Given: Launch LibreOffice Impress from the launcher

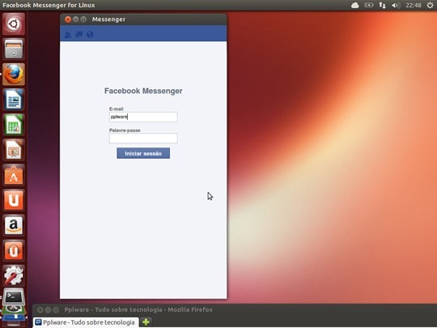Looking at the screenshot, I should click(14, 150).
